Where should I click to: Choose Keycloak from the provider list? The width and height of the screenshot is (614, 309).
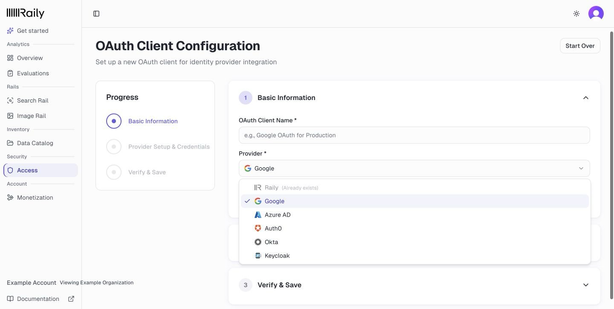(415, 256)
